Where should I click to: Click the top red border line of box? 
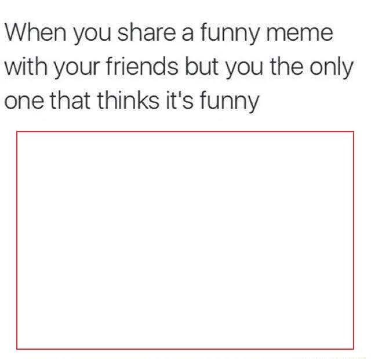185,131
